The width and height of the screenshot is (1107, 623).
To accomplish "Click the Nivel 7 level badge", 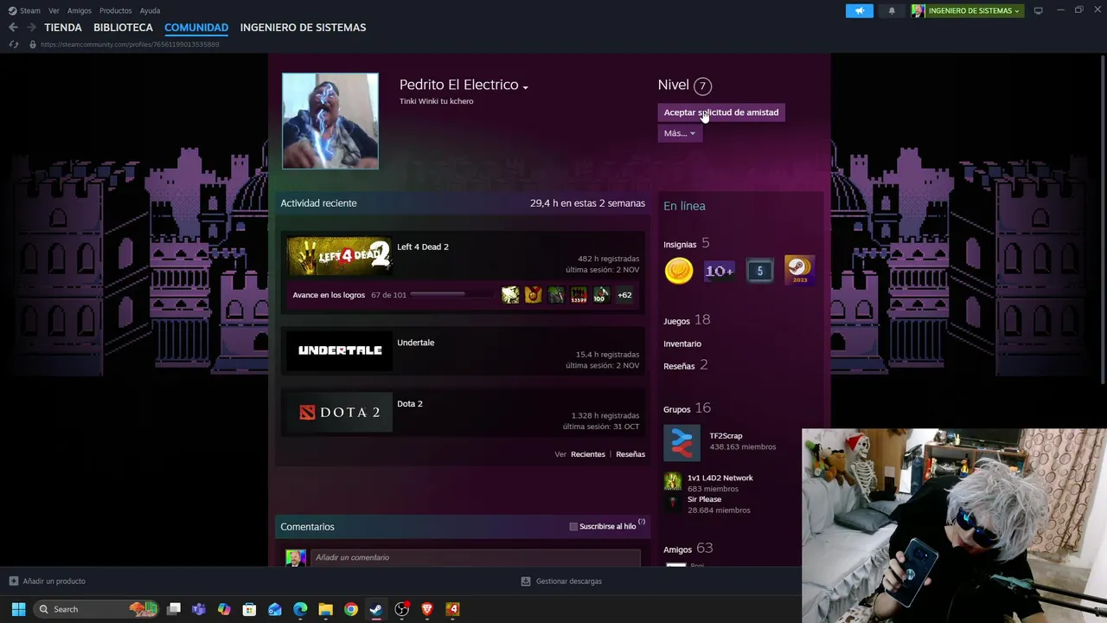I will point(702,86).
